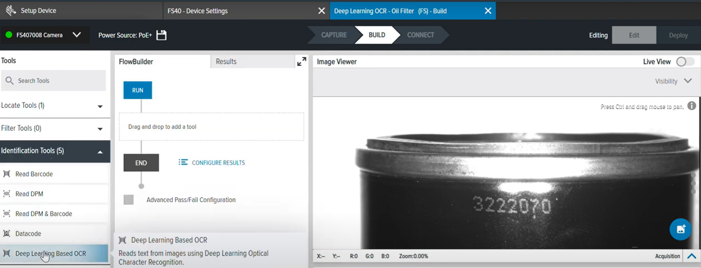Expand the Locate Tools section
Screen dimensions: 701x268
100,106
